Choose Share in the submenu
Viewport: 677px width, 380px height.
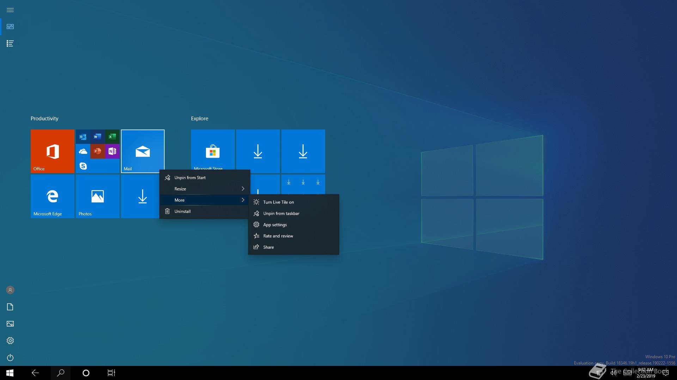coord(294,247)
